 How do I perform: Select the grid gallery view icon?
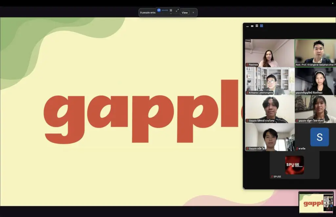262,26
